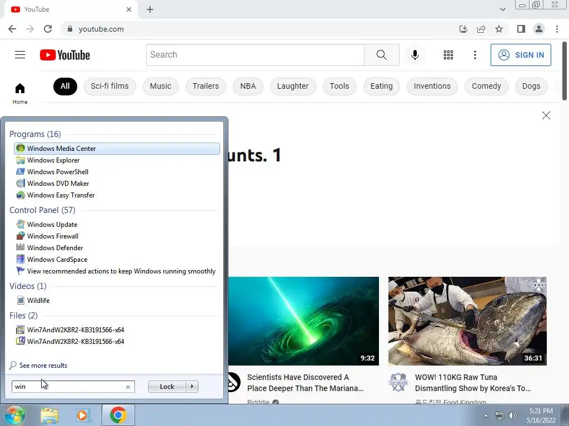The image size is (569, 426).
Task: Share this page from the address bar
Action: [481, 29]
